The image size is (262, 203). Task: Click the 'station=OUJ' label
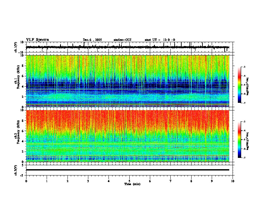click(x=122, y=40)
